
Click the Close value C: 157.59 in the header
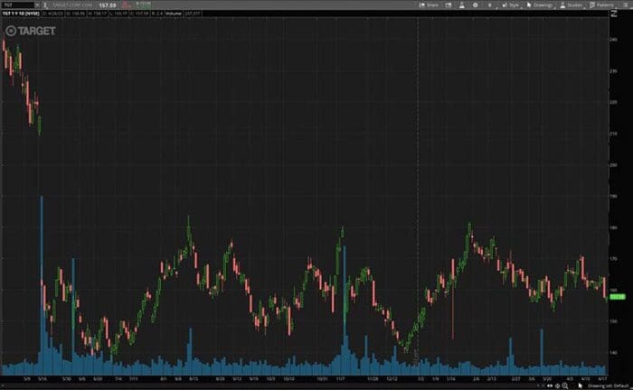(139, 14)
